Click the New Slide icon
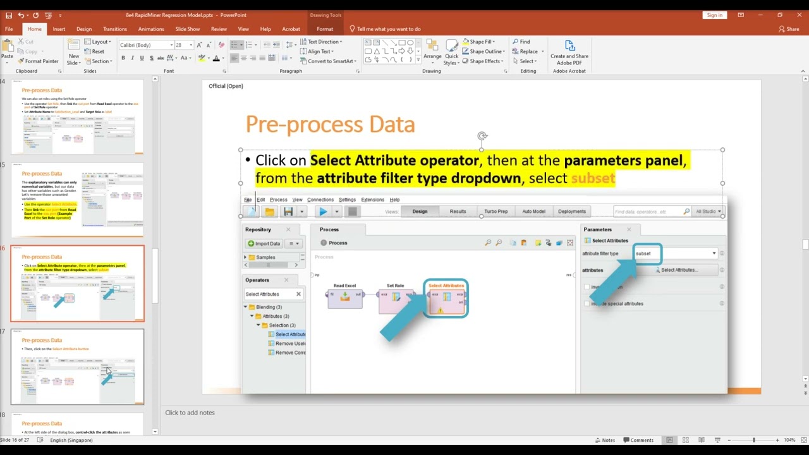This screenshot has width=809, height=455. point(74,45)
